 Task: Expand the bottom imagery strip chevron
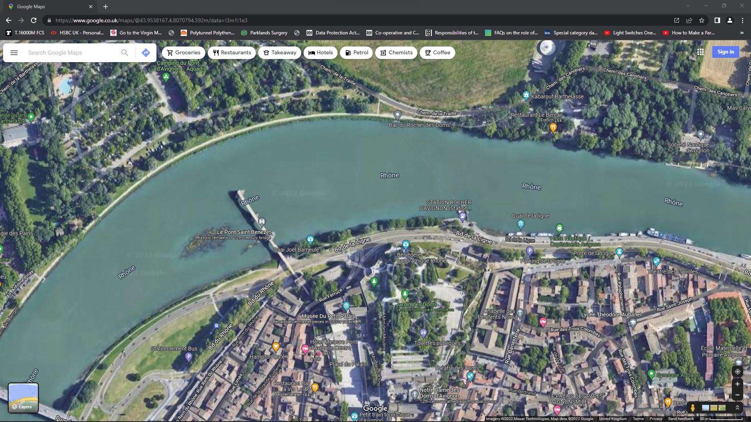coord(737,408)
